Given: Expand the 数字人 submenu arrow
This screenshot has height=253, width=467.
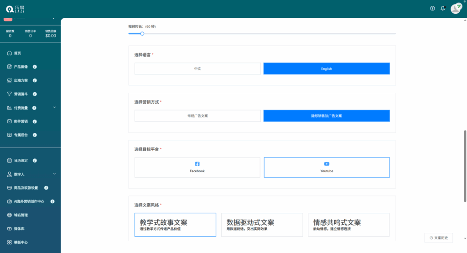Looking at the screenshot, I should [54, 174].
